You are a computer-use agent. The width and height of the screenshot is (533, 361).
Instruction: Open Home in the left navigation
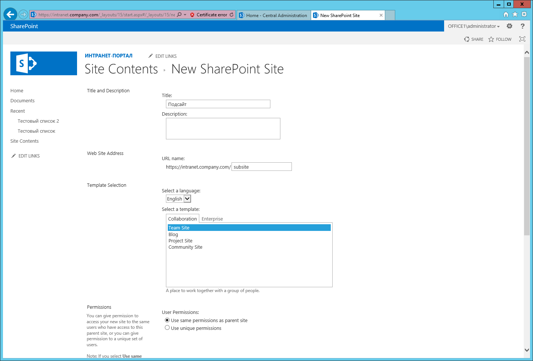(x=17, y=91)
